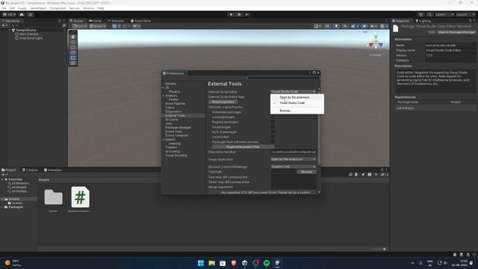Switch to the Animation tab
Viewport: 478px width, 269px height.
pos(53,170)
